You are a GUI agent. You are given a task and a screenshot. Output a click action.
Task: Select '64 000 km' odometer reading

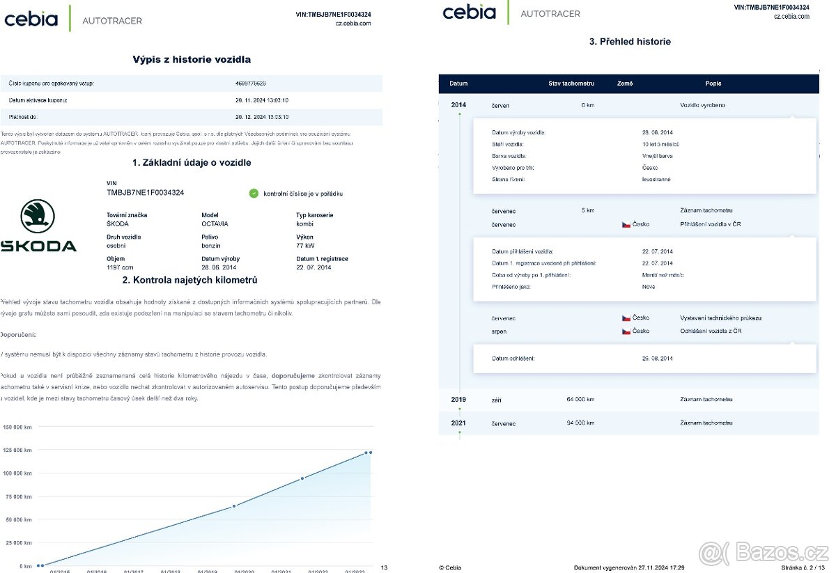[x=580, y=400]
